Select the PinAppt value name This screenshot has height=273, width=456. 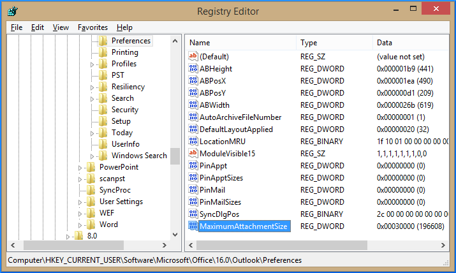coord(213,166)
